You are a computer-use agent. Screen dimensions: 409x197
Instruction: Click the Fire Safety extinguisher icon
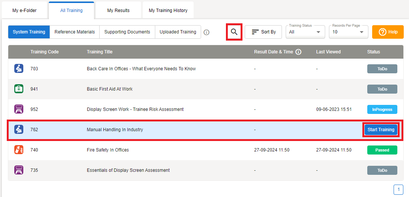pyautogui.click(x=19, y=150)
